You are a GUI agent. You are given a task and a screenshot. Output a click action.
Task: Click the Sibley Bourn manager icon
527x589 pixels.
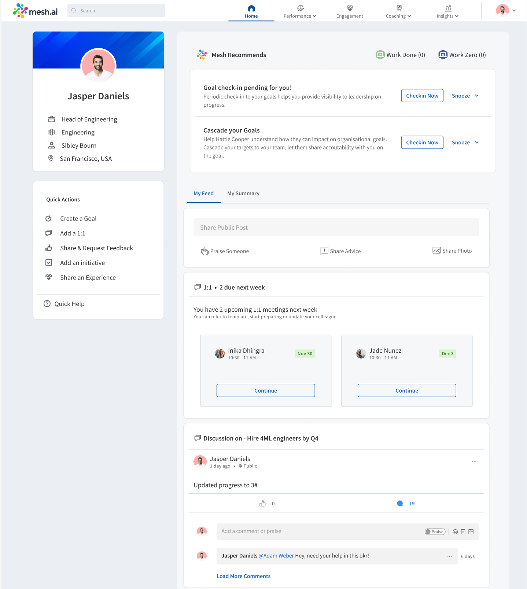click(52, 145)
